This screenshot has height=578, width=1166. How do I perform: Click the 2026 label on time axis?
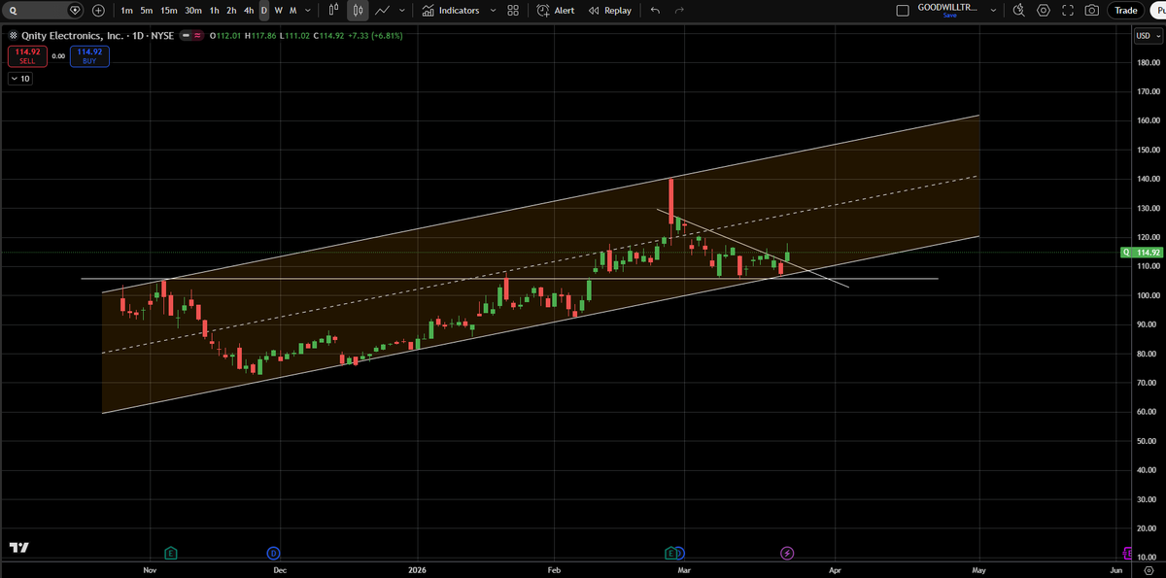click(418, 570)
